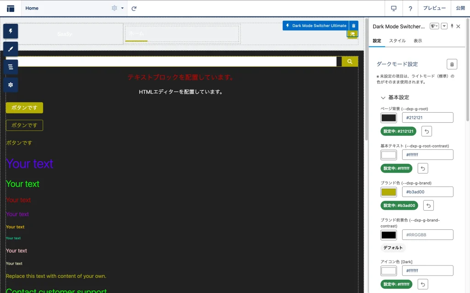Open the help question mark menu
The height and width of the screenshot is (293, 470).
coord(410,8)
